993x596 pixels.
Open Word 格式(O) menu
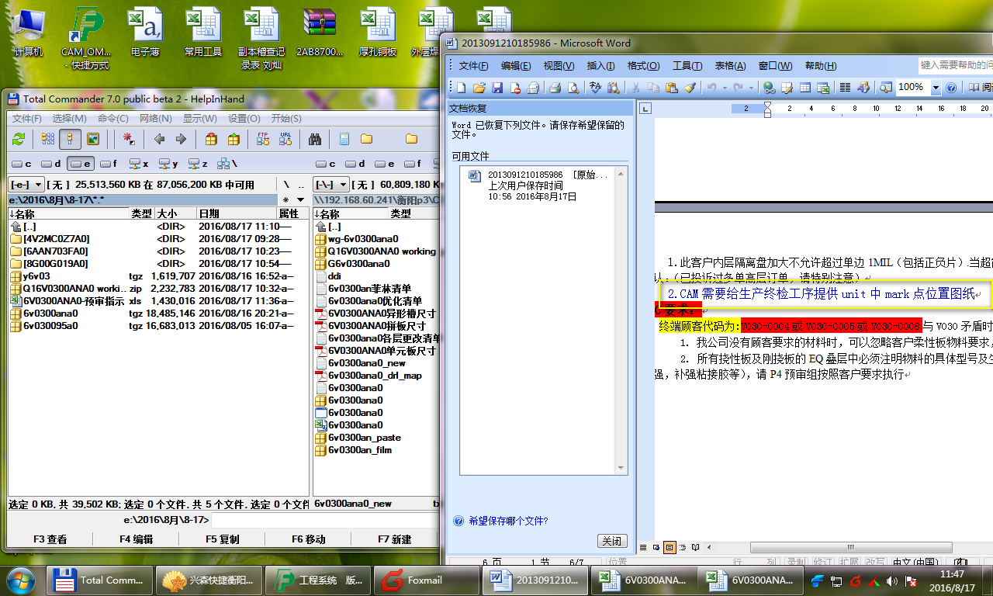[643, 66]
